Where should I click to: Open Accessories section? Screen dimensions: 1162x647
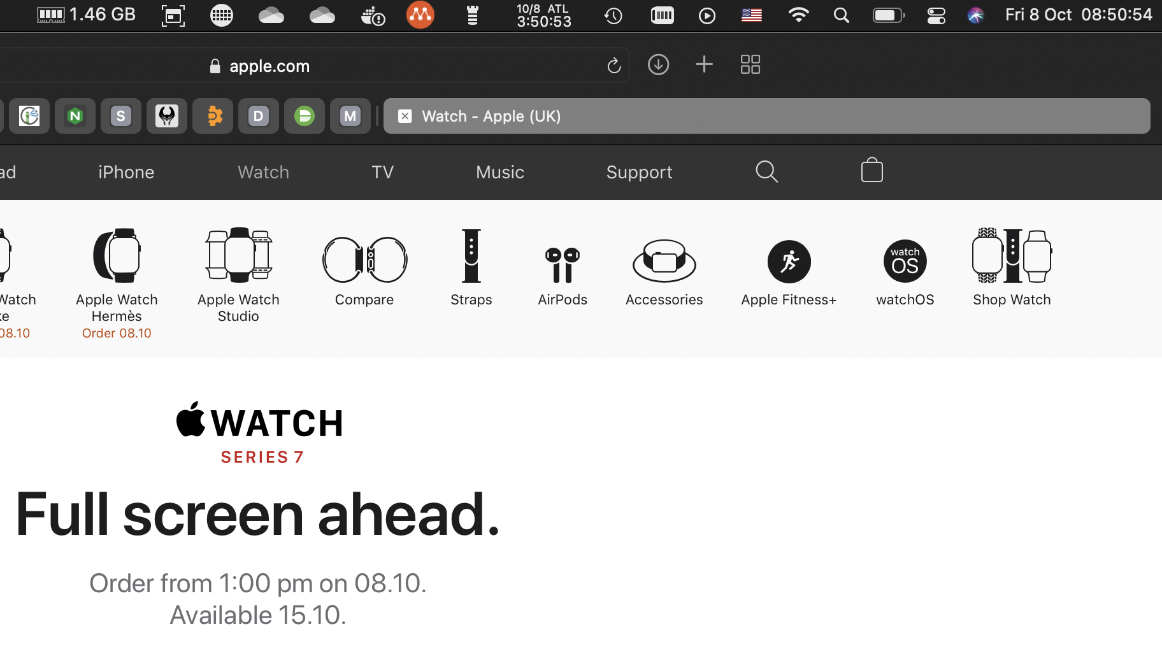664,273
